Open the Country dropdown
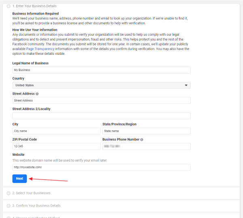Image resolution: width=243 pixels, height=218 pixels. coord(101,85)
